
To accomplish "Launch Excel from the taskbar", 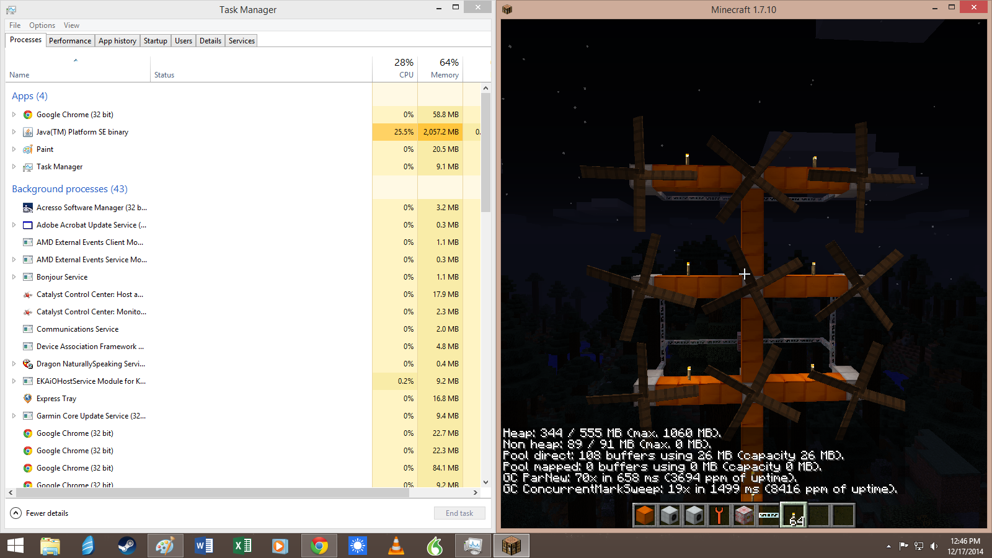I will 242,546.
